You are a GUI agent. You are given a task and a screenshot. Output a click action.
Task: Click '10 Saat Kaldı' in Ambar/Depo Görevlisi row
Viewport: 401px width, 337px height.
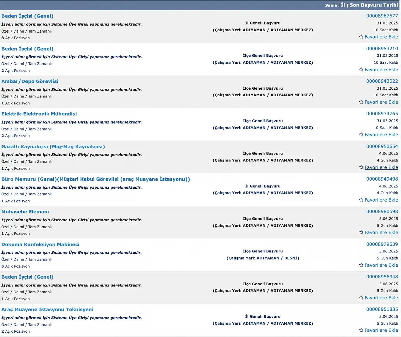coord(386,95)
